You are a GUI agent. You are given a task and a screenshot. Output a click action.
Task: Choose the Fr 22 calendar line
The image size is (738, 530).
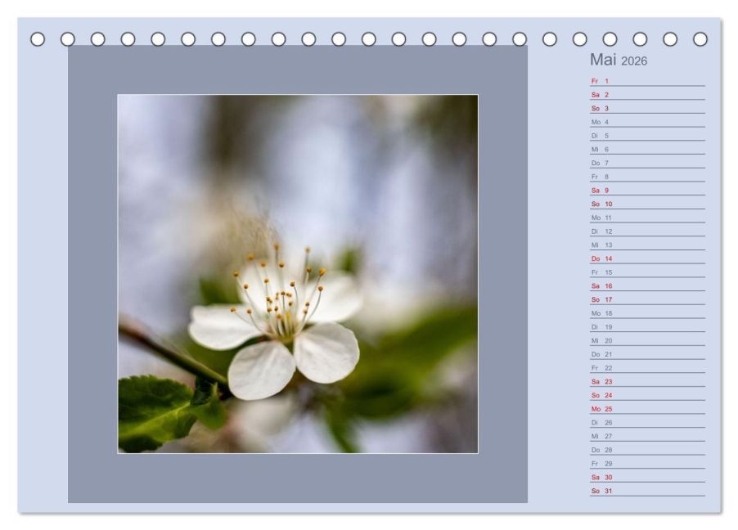[646, 368]
